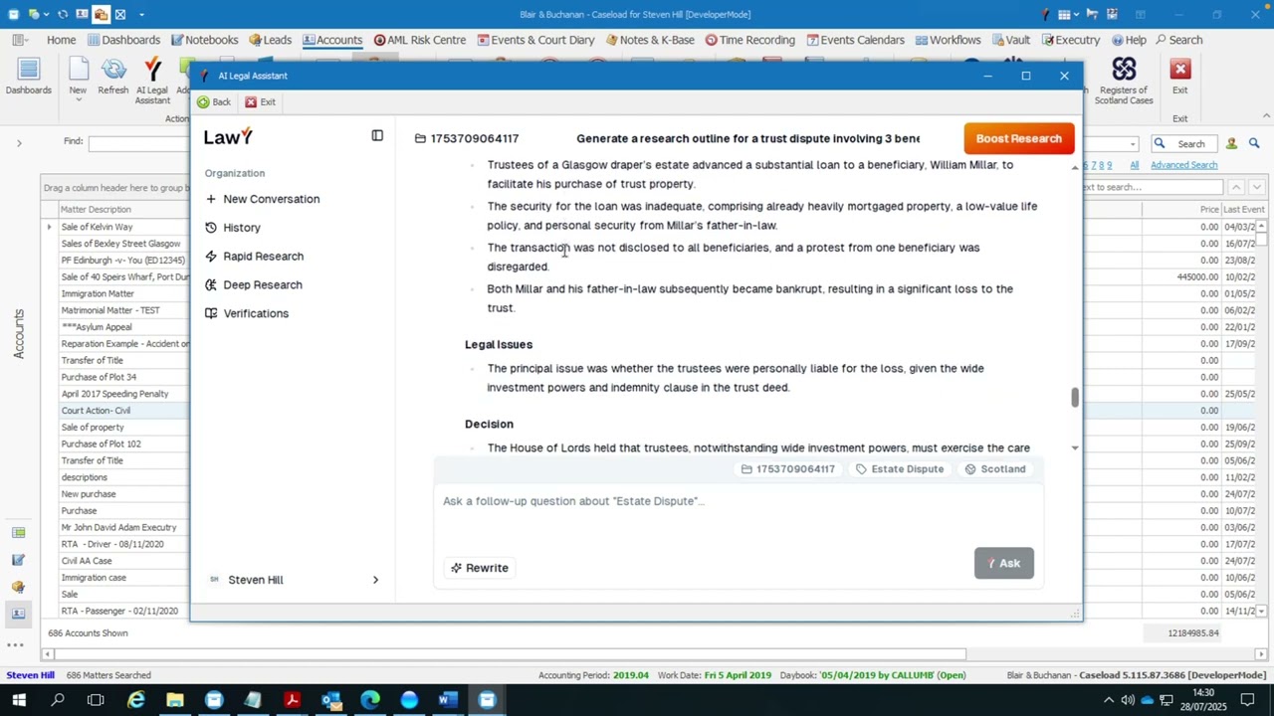The height and width of the screenshot is (716, 1274).
Task: Expand the Sale of Kelvin Way row
Action: (49, 227)
